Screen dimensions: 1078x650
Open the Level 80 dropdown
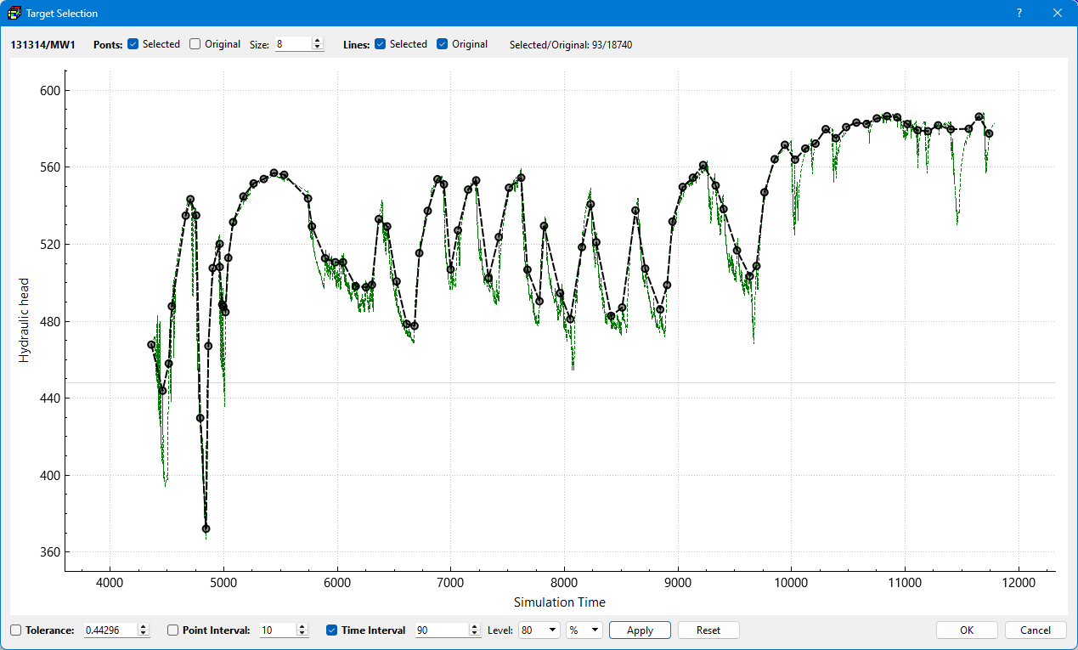coord(539,630)
